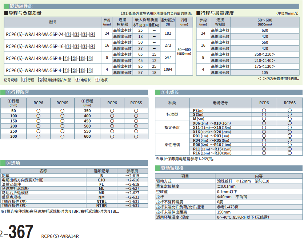Click model RCP6(S)-WRA14R-WA-56P-4 row label
The height and width of the screenshot is (239, 304).
[x=49, y=70]
